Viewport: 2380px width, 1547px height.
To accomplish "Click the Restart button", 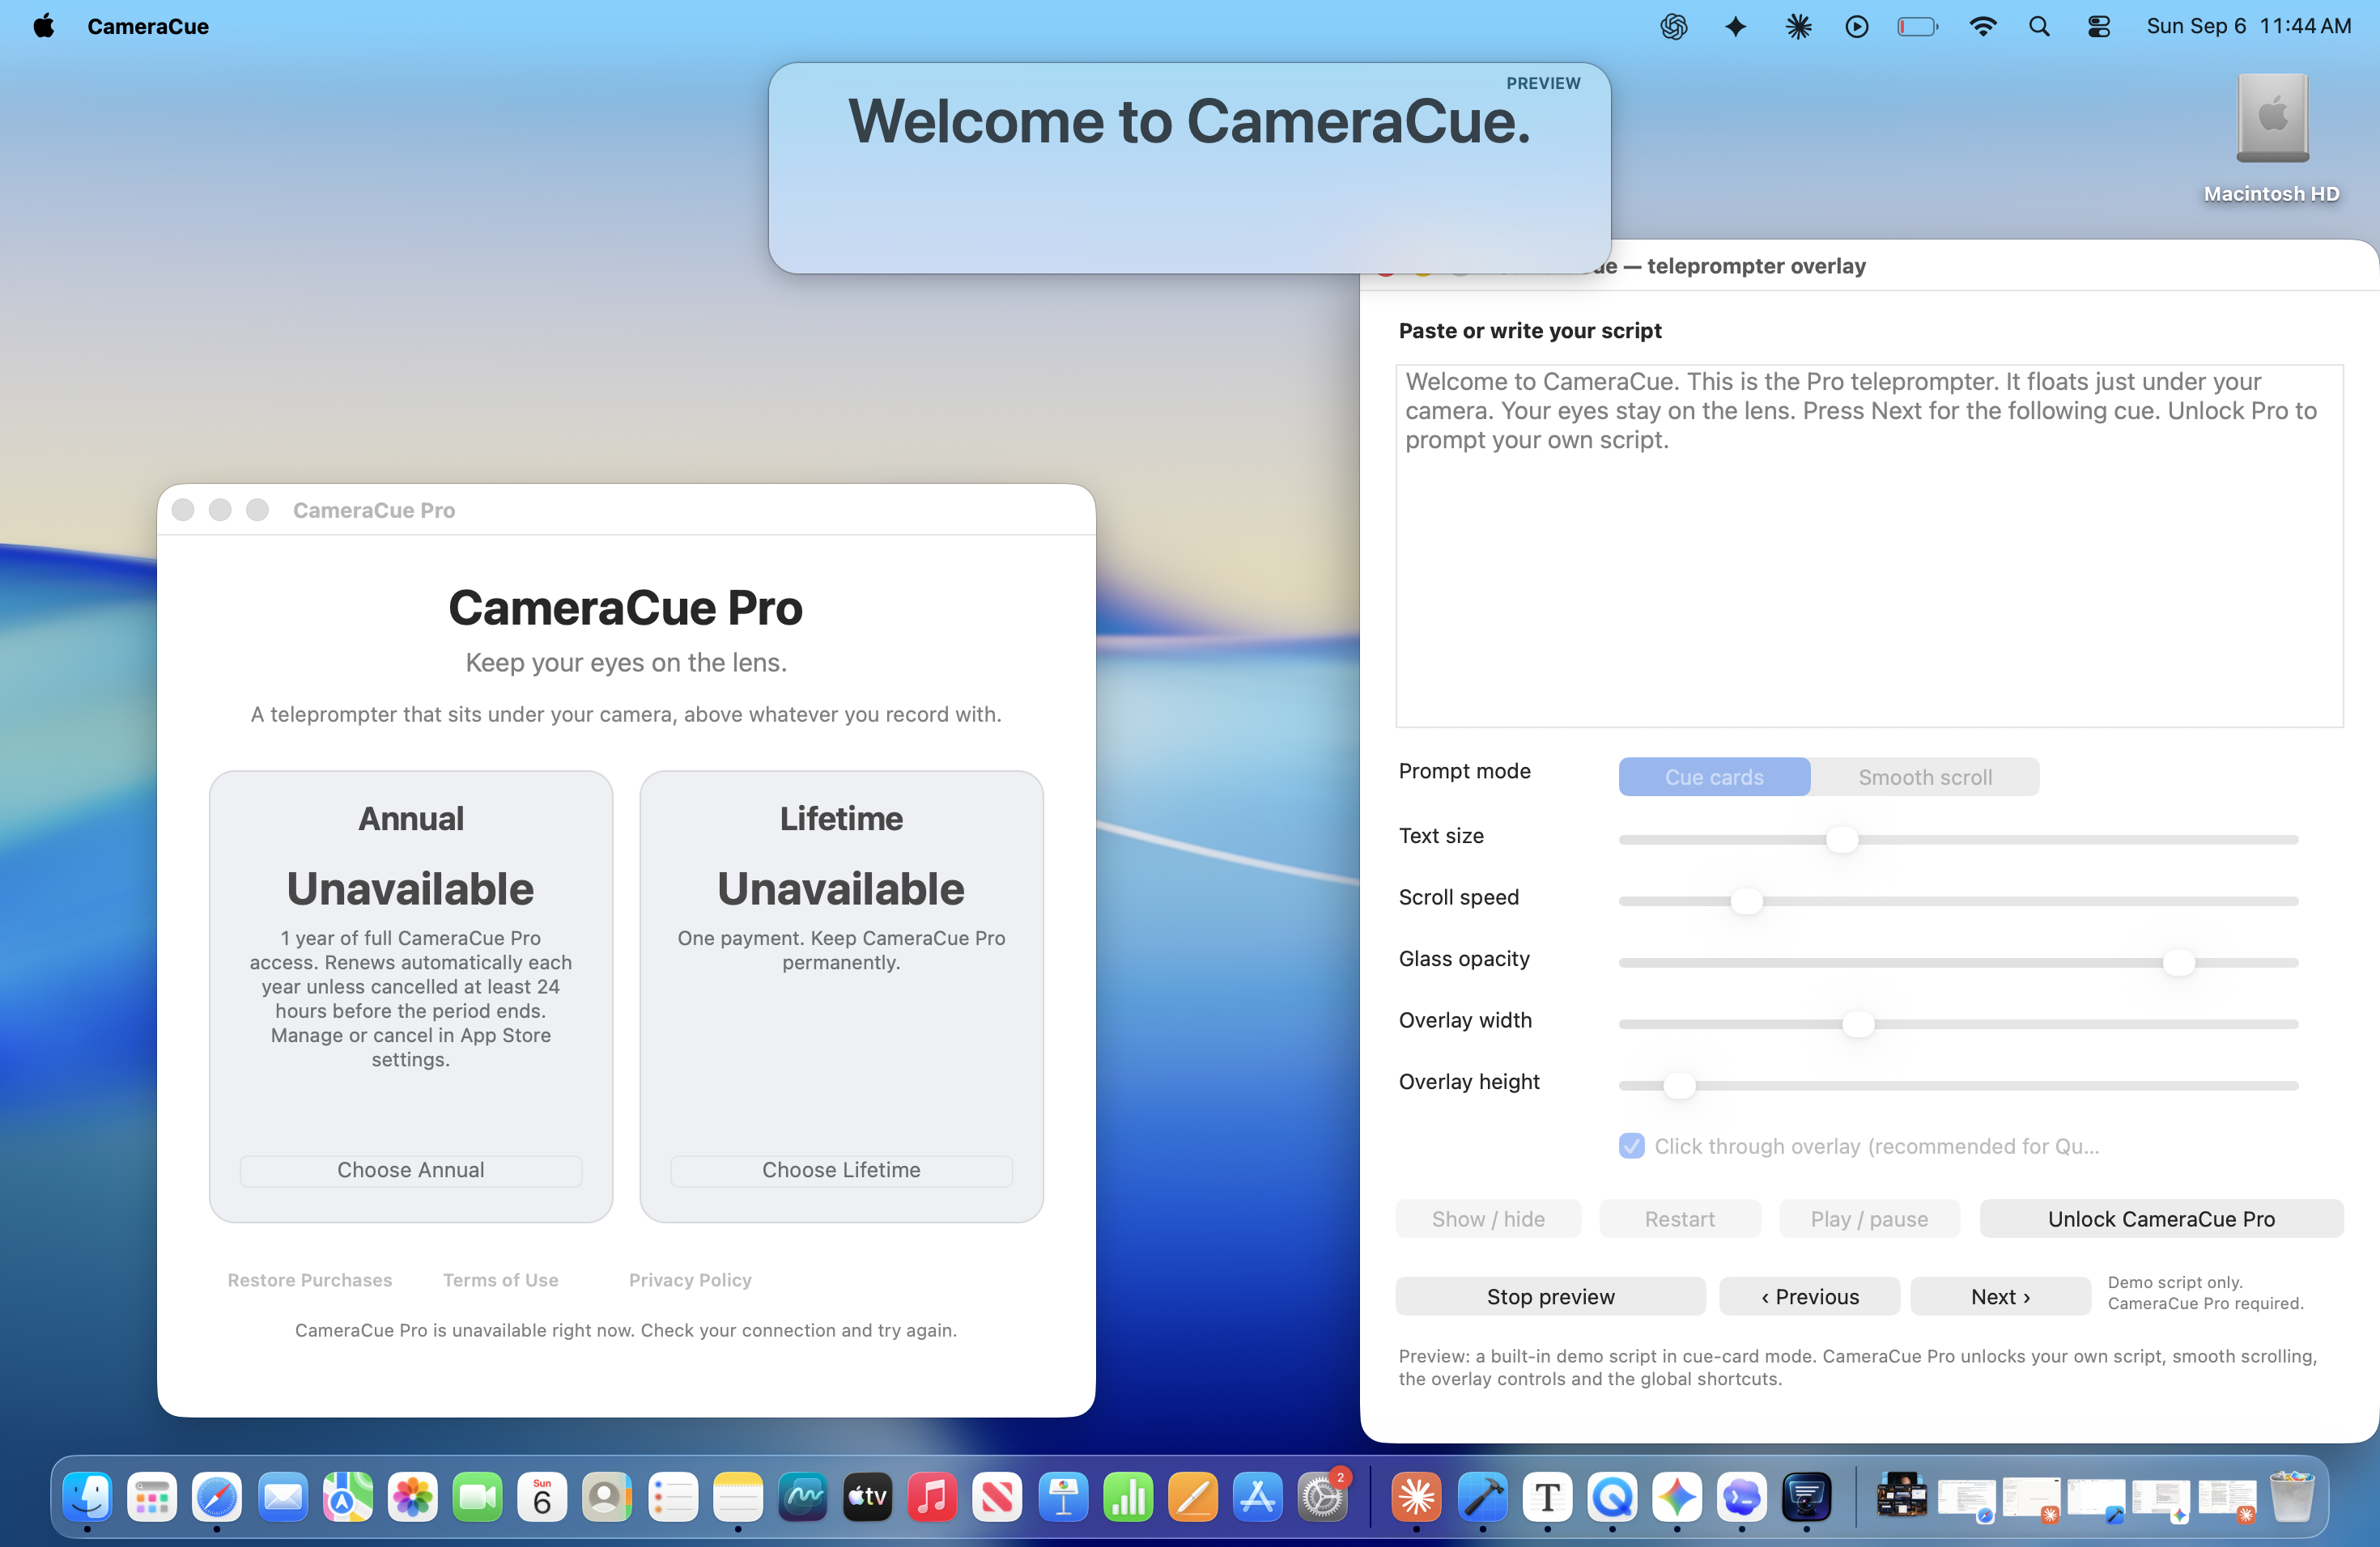I will 1680,1219.
